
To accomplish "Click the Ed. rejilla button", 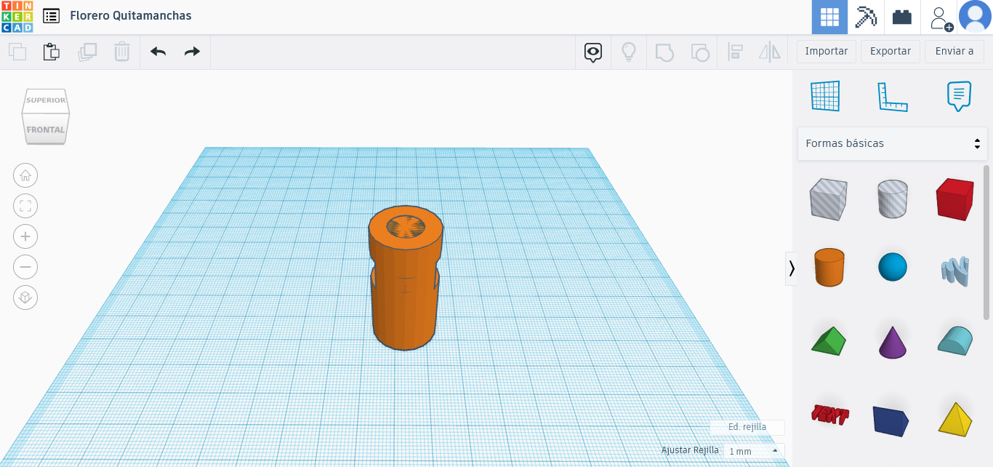I will [x=747, y=427].
